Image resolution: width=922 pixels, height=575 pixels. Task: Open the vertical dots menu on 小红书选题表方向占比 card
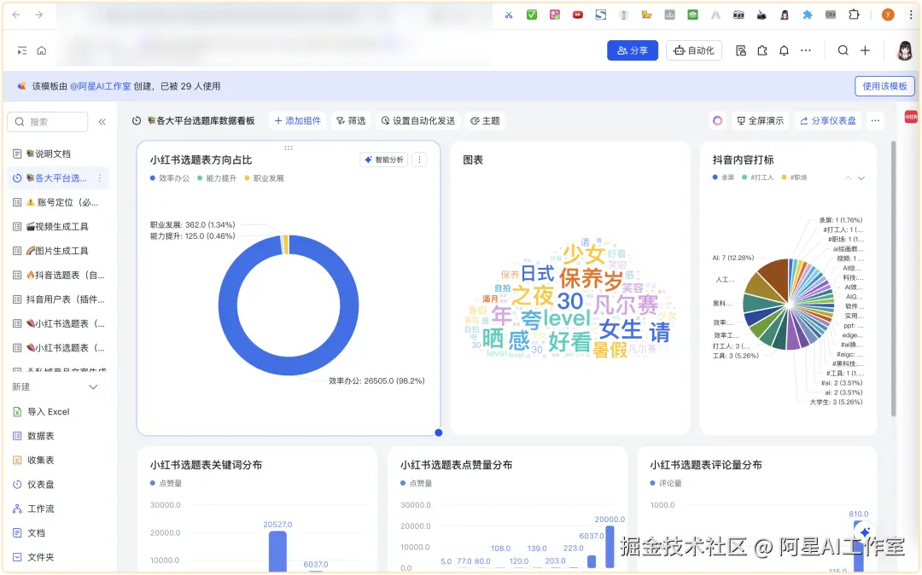click(x=419, y=160)
